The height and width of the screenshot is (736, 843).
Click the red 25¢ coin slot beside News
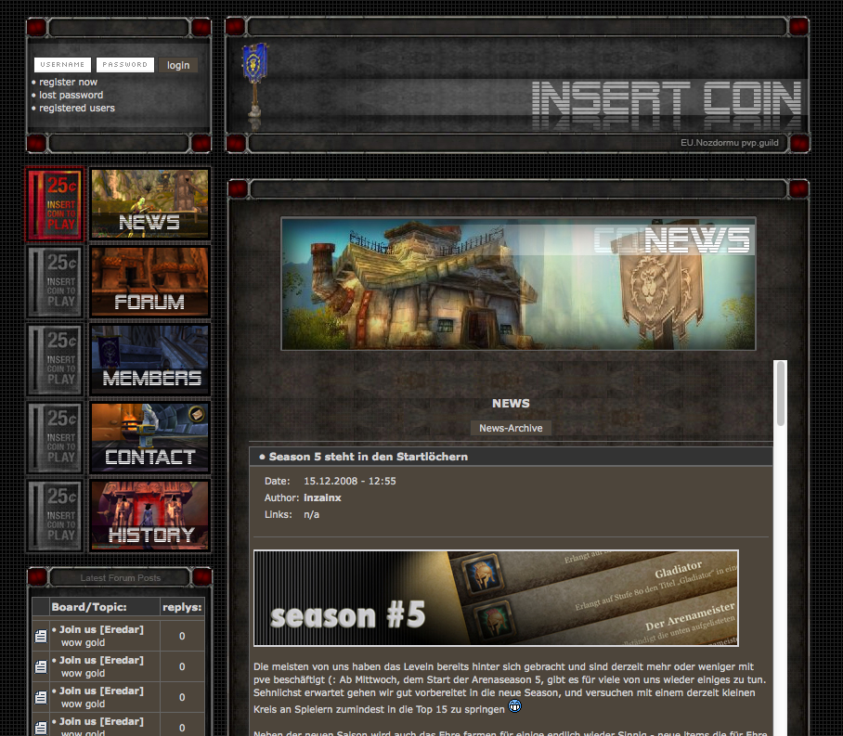pyautogui.click(x=54, y=204)
